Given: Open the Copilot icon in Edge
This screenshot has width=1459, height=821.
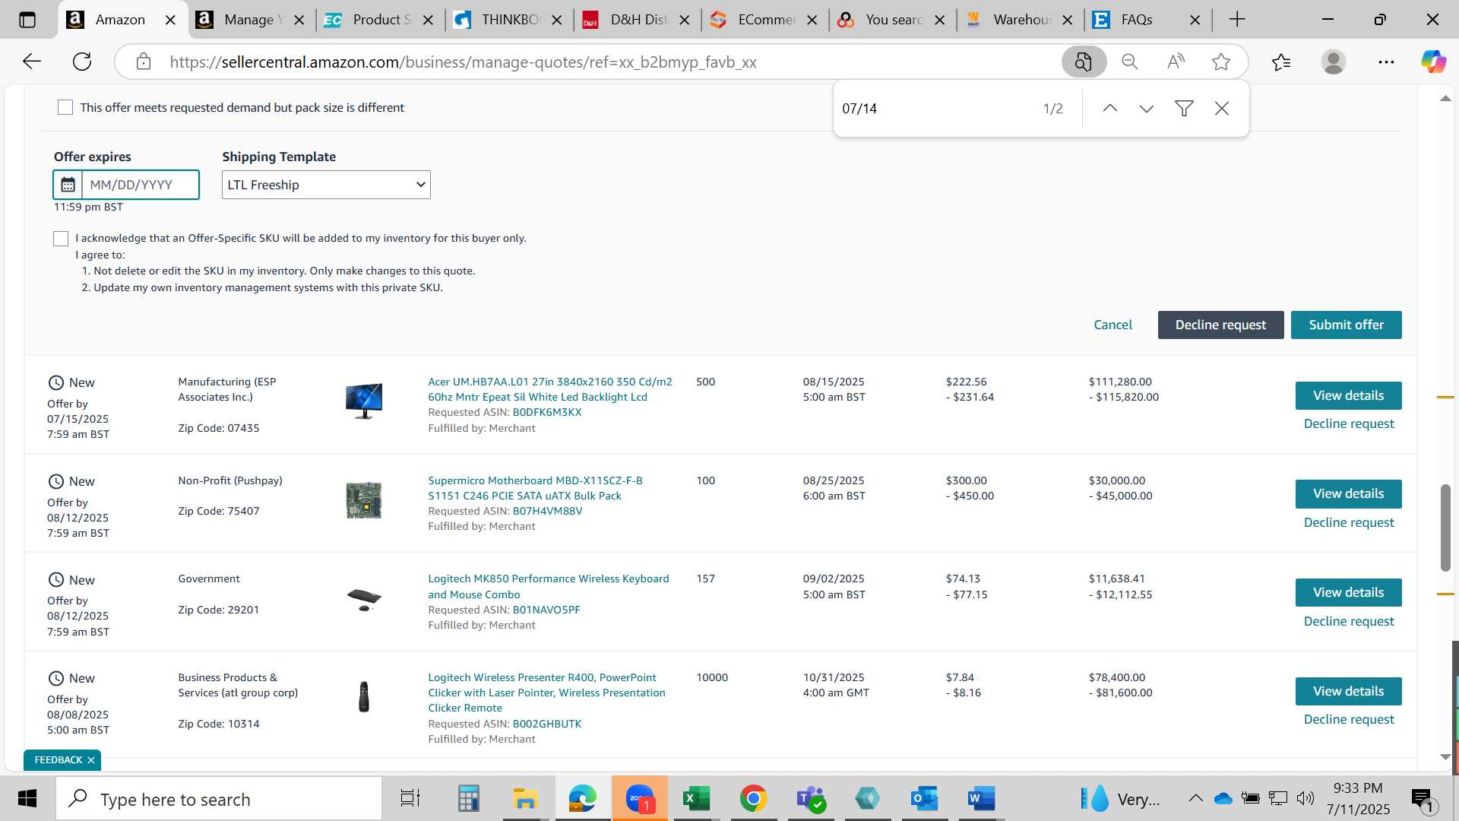Looking at the screenshot, I should click(1433, 62).
